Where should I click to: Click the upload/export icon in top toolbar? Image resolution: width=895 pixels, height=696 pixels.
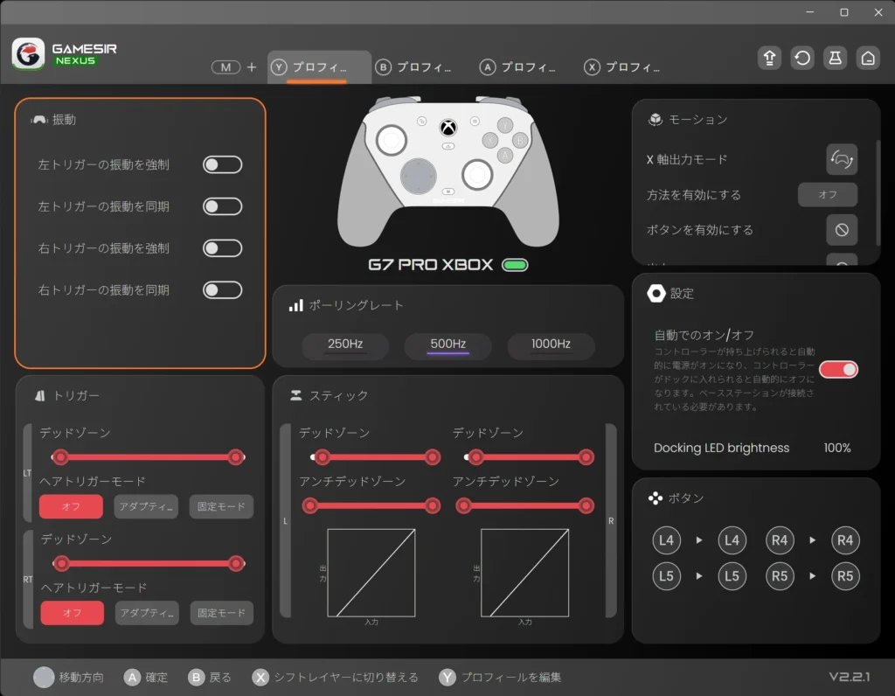(x=769, y=58)
